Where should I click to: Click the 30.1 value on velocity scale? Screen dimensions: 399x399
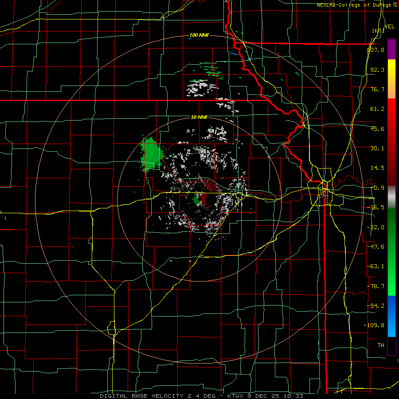pos(377,149)
